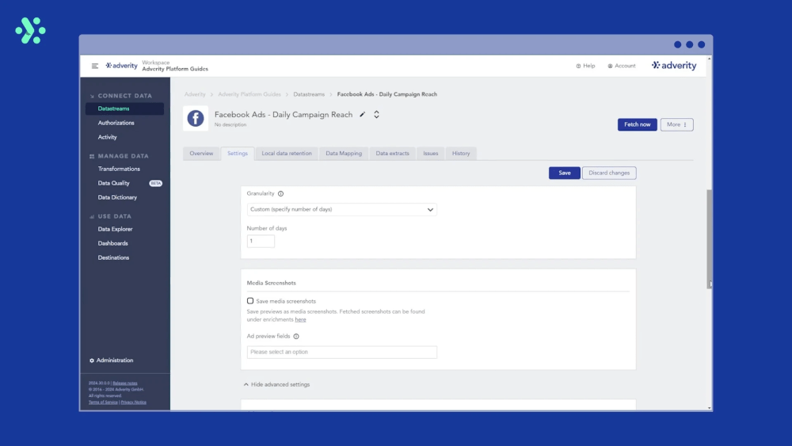Open the More options menu
Viewport: 792px width, 446px height.
coord(677,124)
